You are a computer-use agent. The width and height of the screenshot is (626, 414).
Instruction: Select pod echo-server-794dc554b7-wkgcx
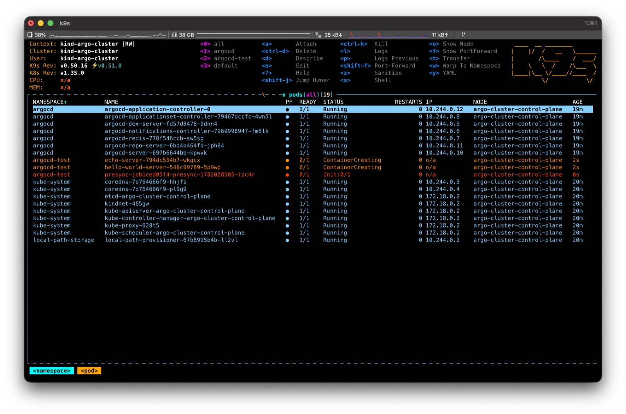point(313,160)
